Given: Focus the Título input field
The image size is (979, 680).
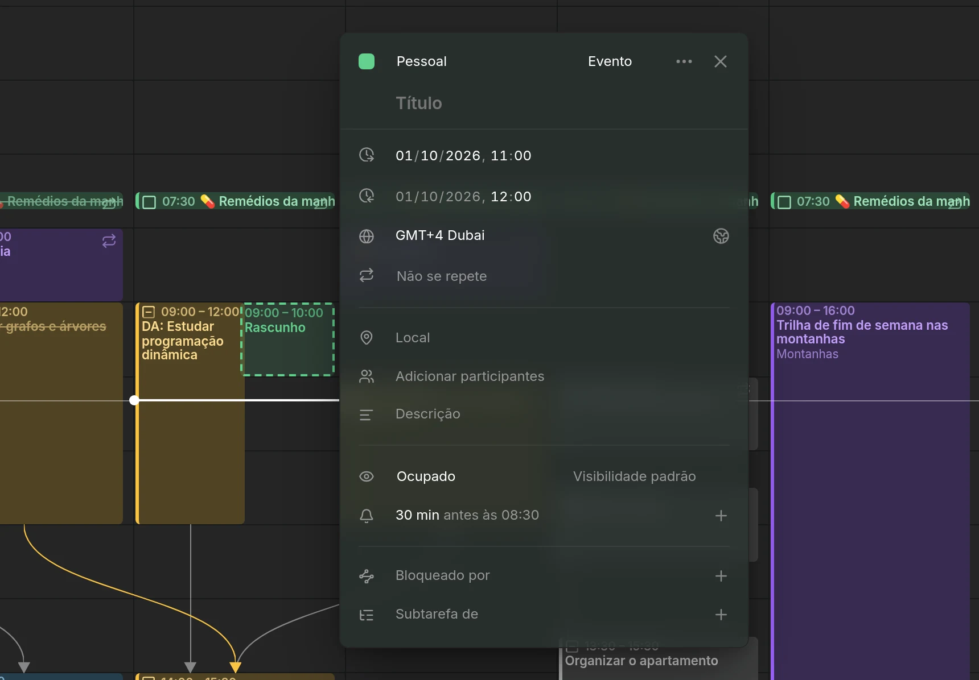Looking at the screenshot, I should coord(419,103).
